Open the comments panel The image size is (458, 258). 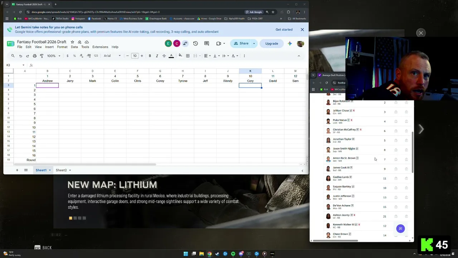206,43
